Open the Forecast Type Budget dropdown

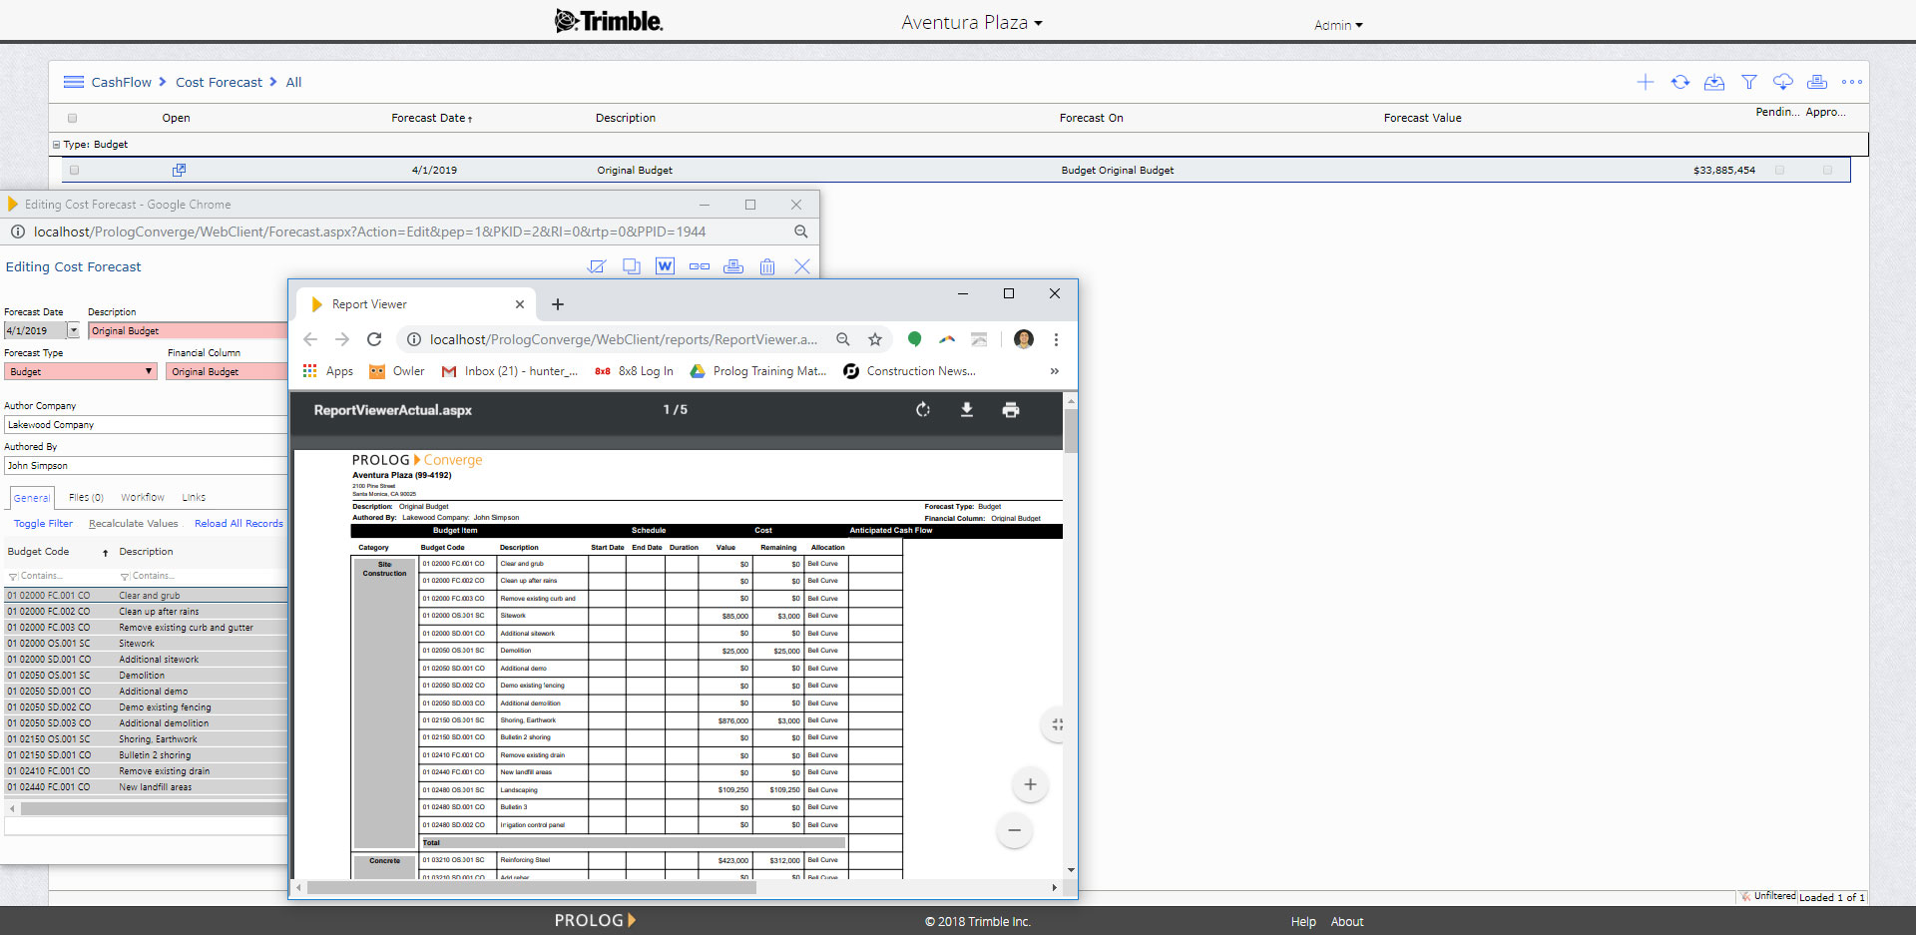(x=81, y=371)
